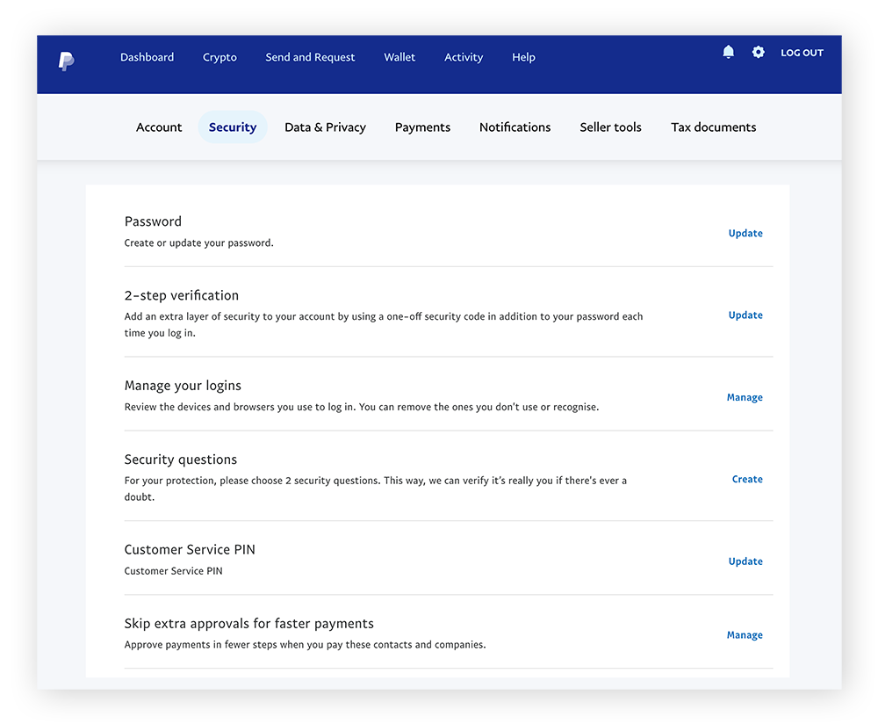Switch to the Tax documents tab

point(713,127)
